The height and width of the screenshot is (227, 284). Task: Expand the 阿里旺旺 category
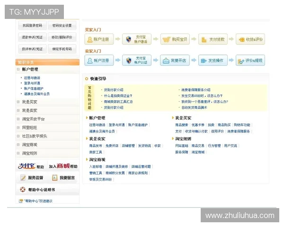(x=18, y=127)
